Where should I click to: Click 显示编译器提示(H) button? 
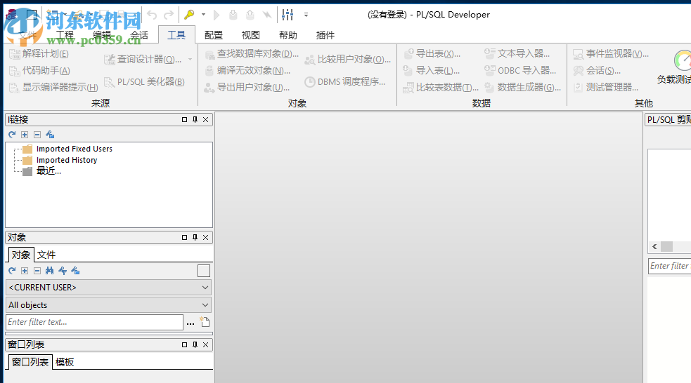53,87
